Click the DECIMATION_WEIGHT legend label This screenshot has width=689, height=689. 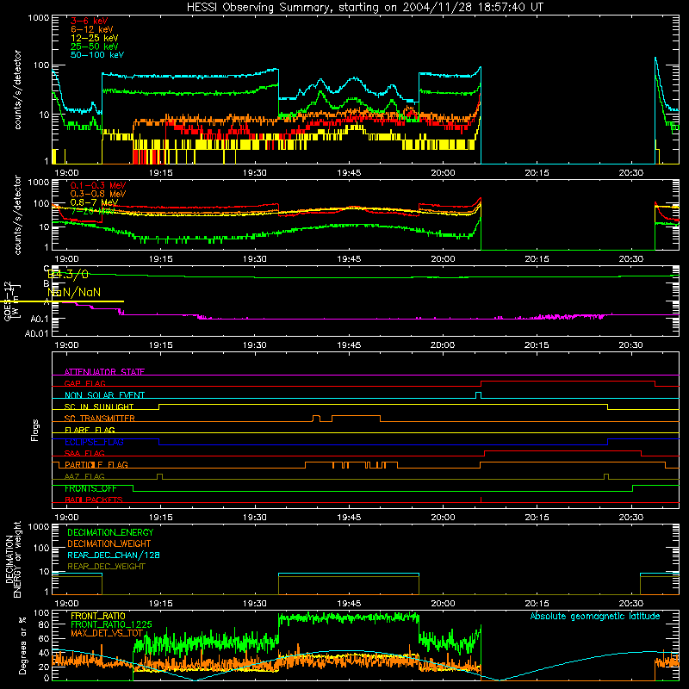click(109, 543)
